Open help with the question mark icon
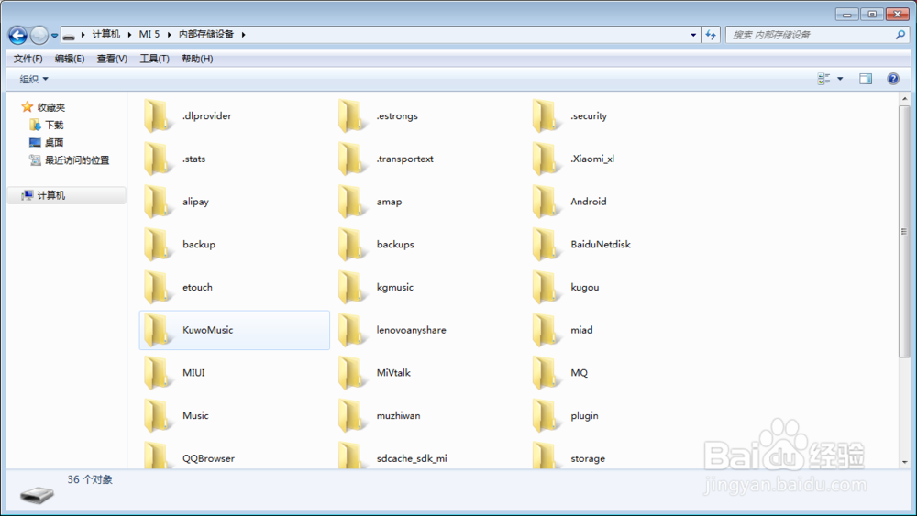The image size is (917, 516). 893,79
